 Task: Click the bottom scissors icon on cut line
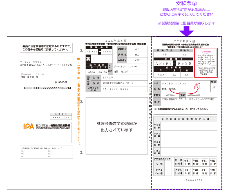click(x=81, y=153)
